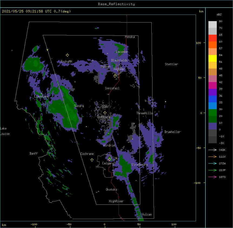Screen dimensions: 233x228
Task: Click the 42 value in dBZ legend
Action: (x=221, y=82)
